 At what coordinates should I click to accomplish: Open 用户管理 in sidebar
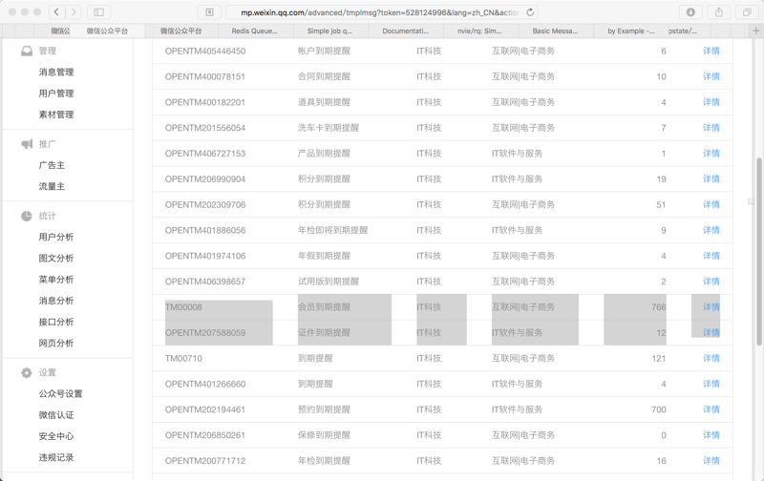click(56, 94)
